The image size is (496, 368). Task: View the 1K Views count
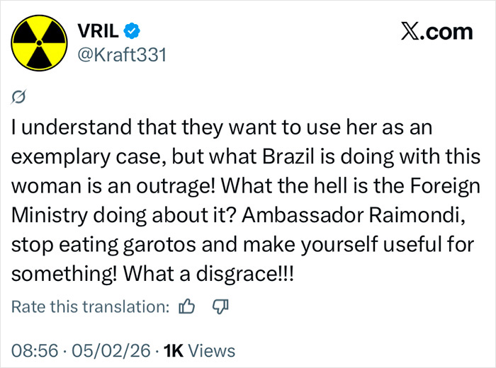198,350
